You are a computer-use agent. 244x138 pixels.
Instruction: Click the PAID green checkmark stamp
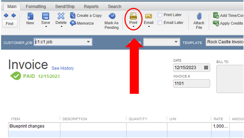(x=16, y=76)
